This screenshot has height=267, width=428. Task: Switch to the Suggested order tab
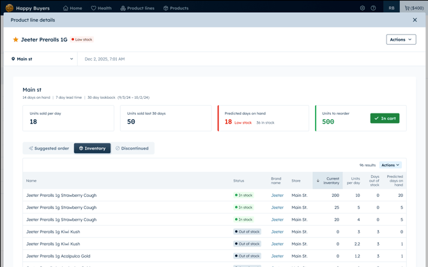pyautogui.click(x=49, y=148)
